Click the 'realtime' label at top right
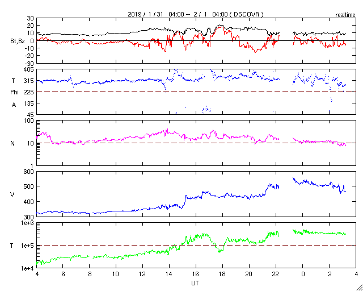This screenshot has height=291, width=363. click(x=345, y=15)
